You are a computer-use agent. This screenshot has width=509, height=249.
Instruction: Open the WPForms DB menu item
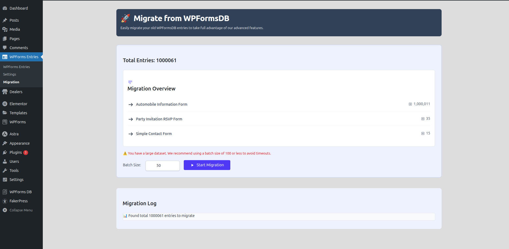coord(20,192)
